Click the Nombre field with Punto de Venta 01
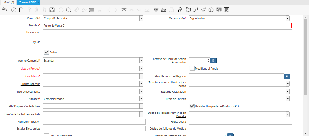The height and width of the screenshot is (136, 309). [x=167, y=26]
